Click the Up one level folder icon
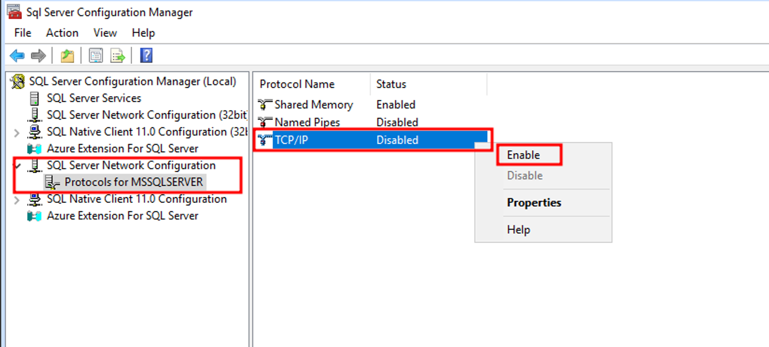Image resolution: width=769 pixels, height=347 pixels. tap(67, 56)
